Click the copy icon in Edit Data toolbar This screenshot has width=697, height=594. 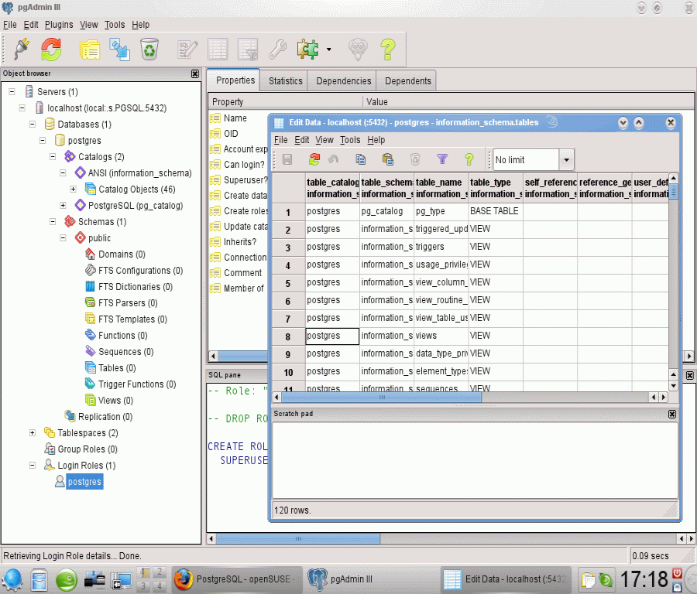pyautogui.click(x=360, y=159)
